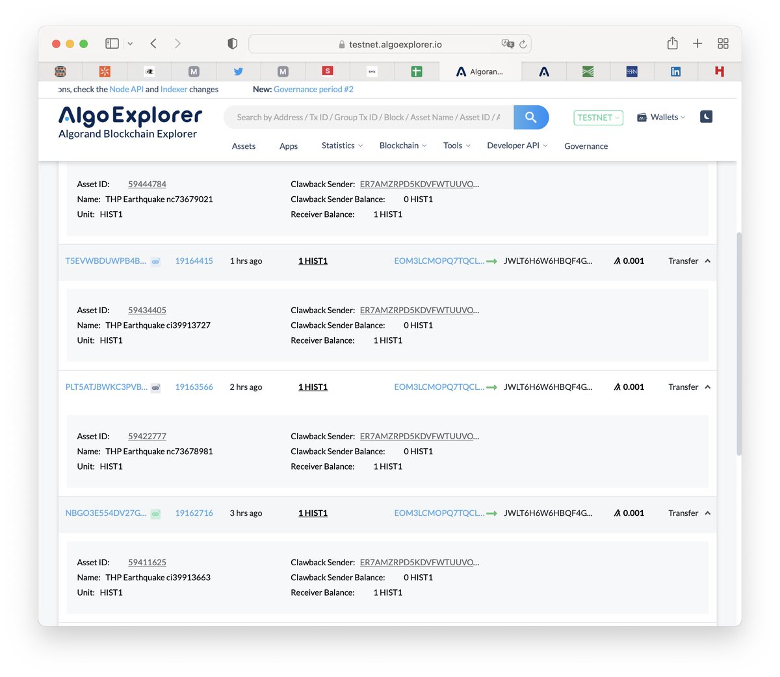
Task: Open sidebar options chevron in Safari toolbar
Action: 130,44
